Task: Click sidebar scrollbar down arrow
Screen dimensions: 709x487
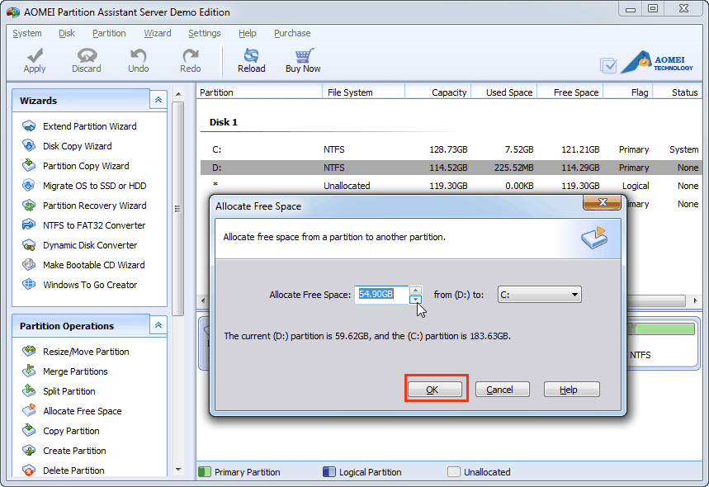Action: 178,470
